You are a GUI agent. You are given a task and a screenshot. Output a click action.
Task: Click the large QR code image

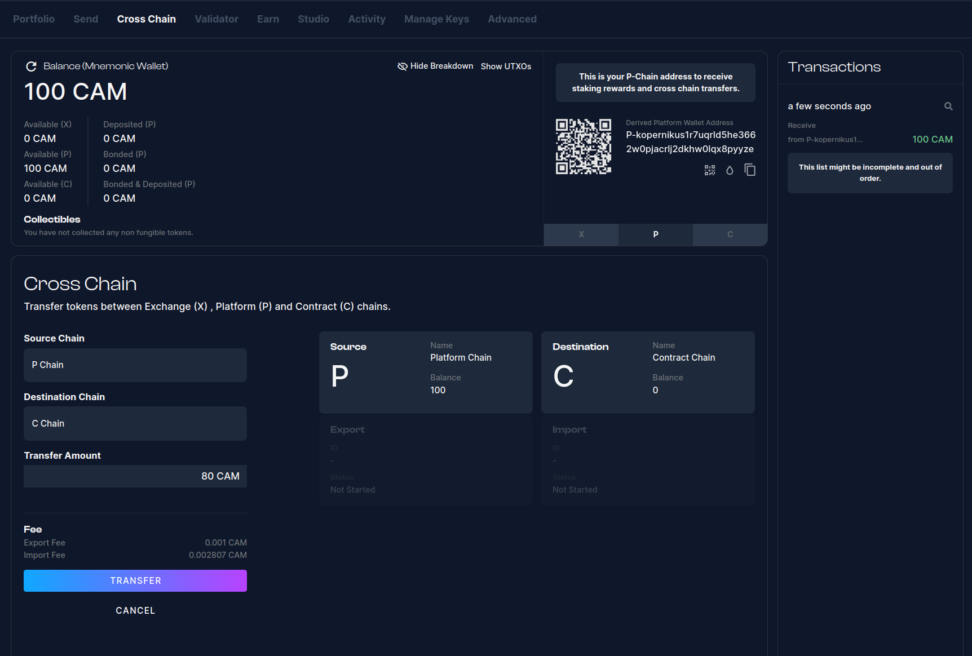[x=584, y=147]
